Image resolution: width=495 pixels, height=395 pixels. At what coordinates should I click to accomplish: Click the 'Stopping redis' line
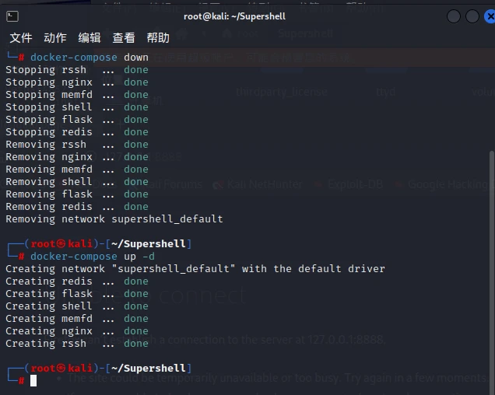(77, 132)
